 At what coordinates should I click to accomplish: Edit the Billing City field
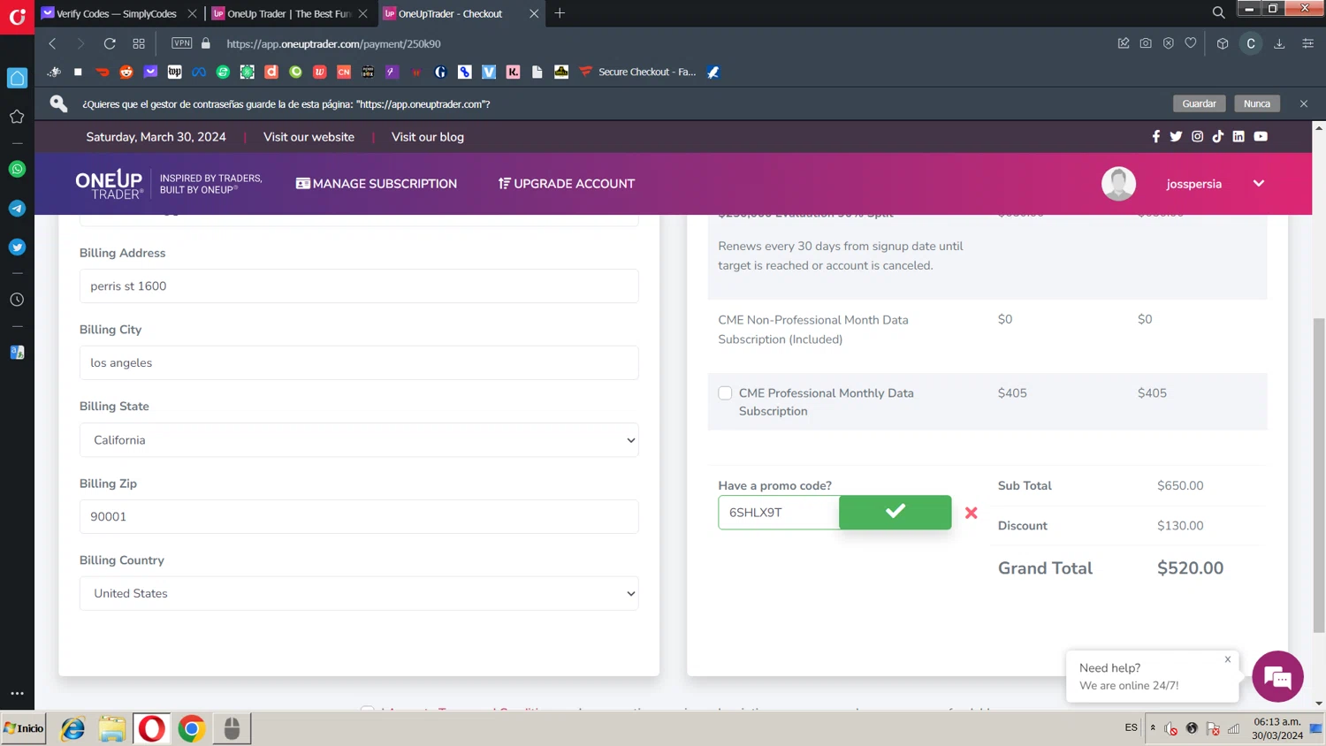(x=359, y=363)
